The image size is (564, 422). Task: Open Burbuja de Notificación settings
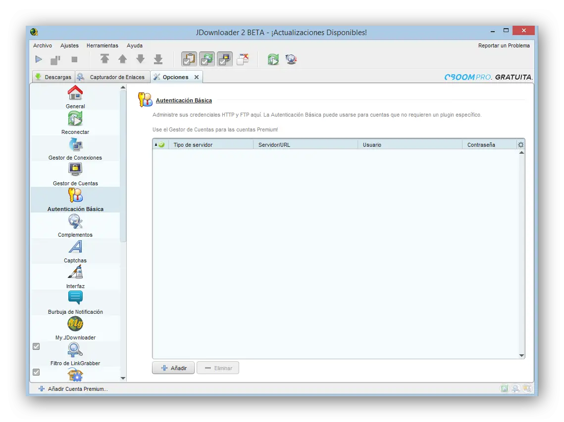[x=75, y=302]
